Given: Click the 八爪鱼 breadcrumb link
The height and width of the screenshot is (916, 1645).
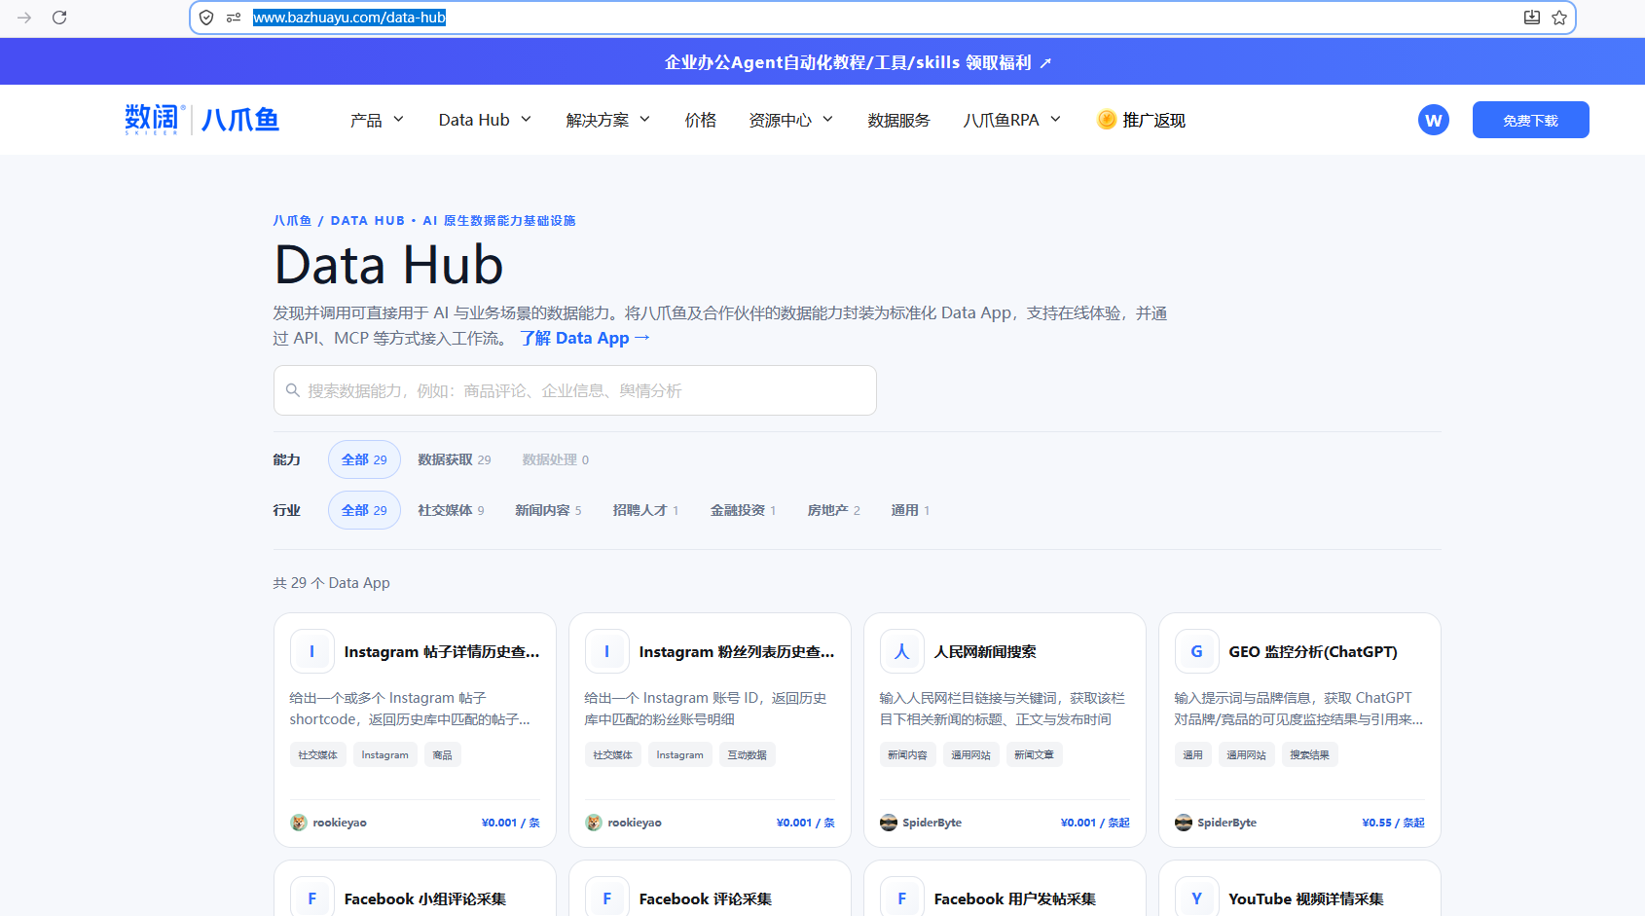Looking at the screenshot, I should point(292,221).
